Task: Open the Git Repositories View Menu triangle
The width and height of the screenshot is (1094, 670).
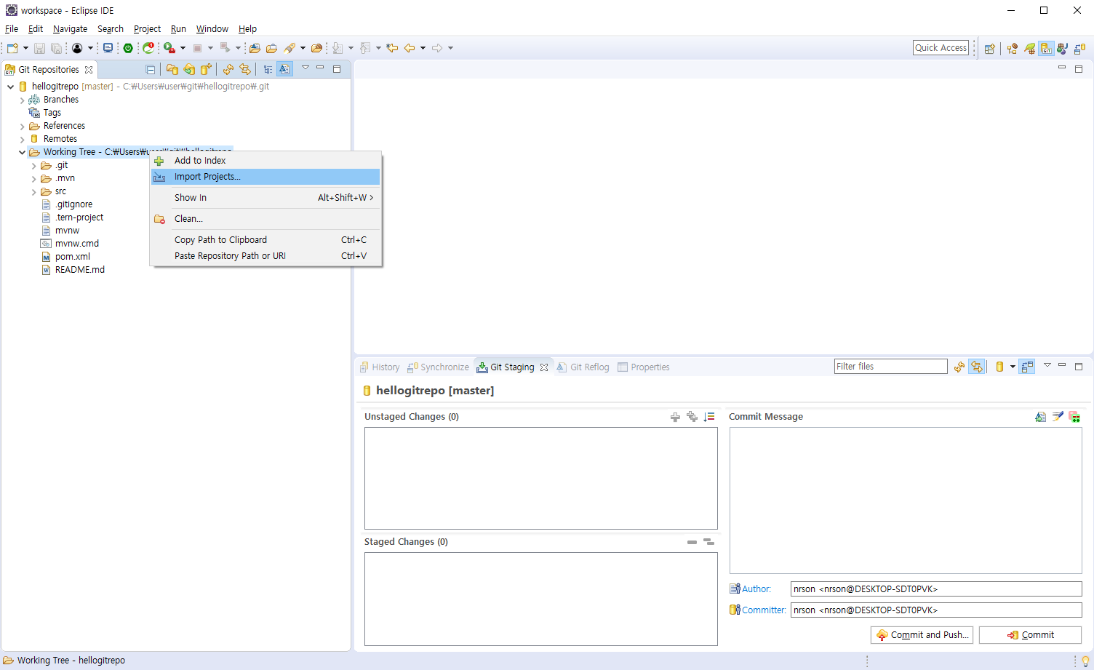Action: 306,68
